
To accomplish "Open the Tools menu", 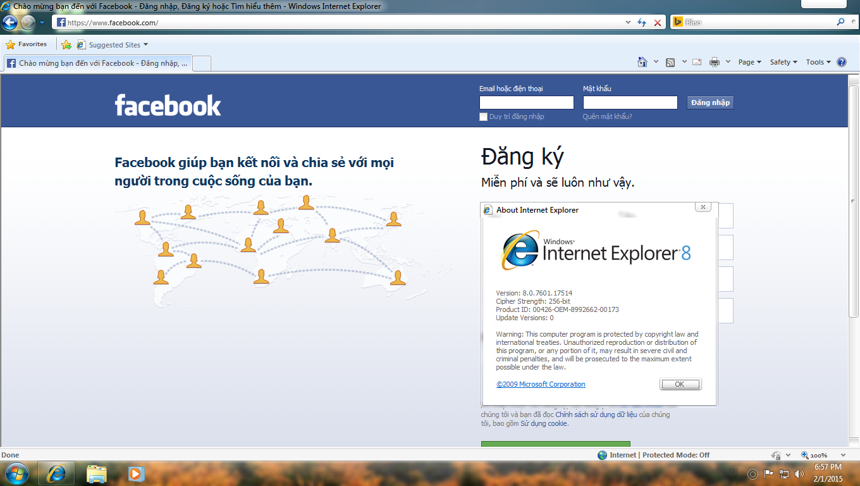I will coord(818,62).
